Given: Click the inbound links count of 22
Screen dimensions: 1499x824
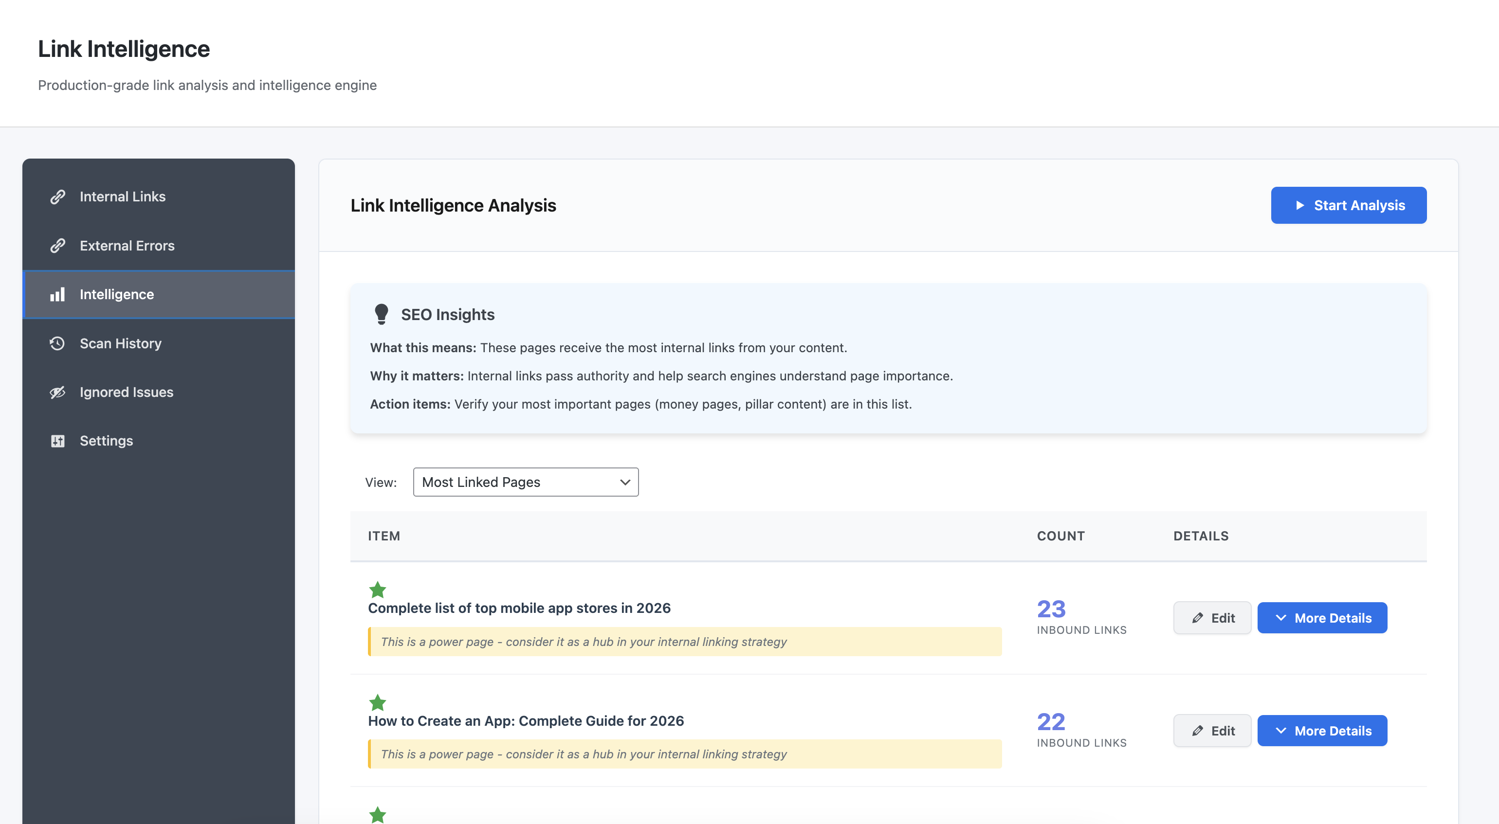Looking at the screenshot, I should point(1051,722).
